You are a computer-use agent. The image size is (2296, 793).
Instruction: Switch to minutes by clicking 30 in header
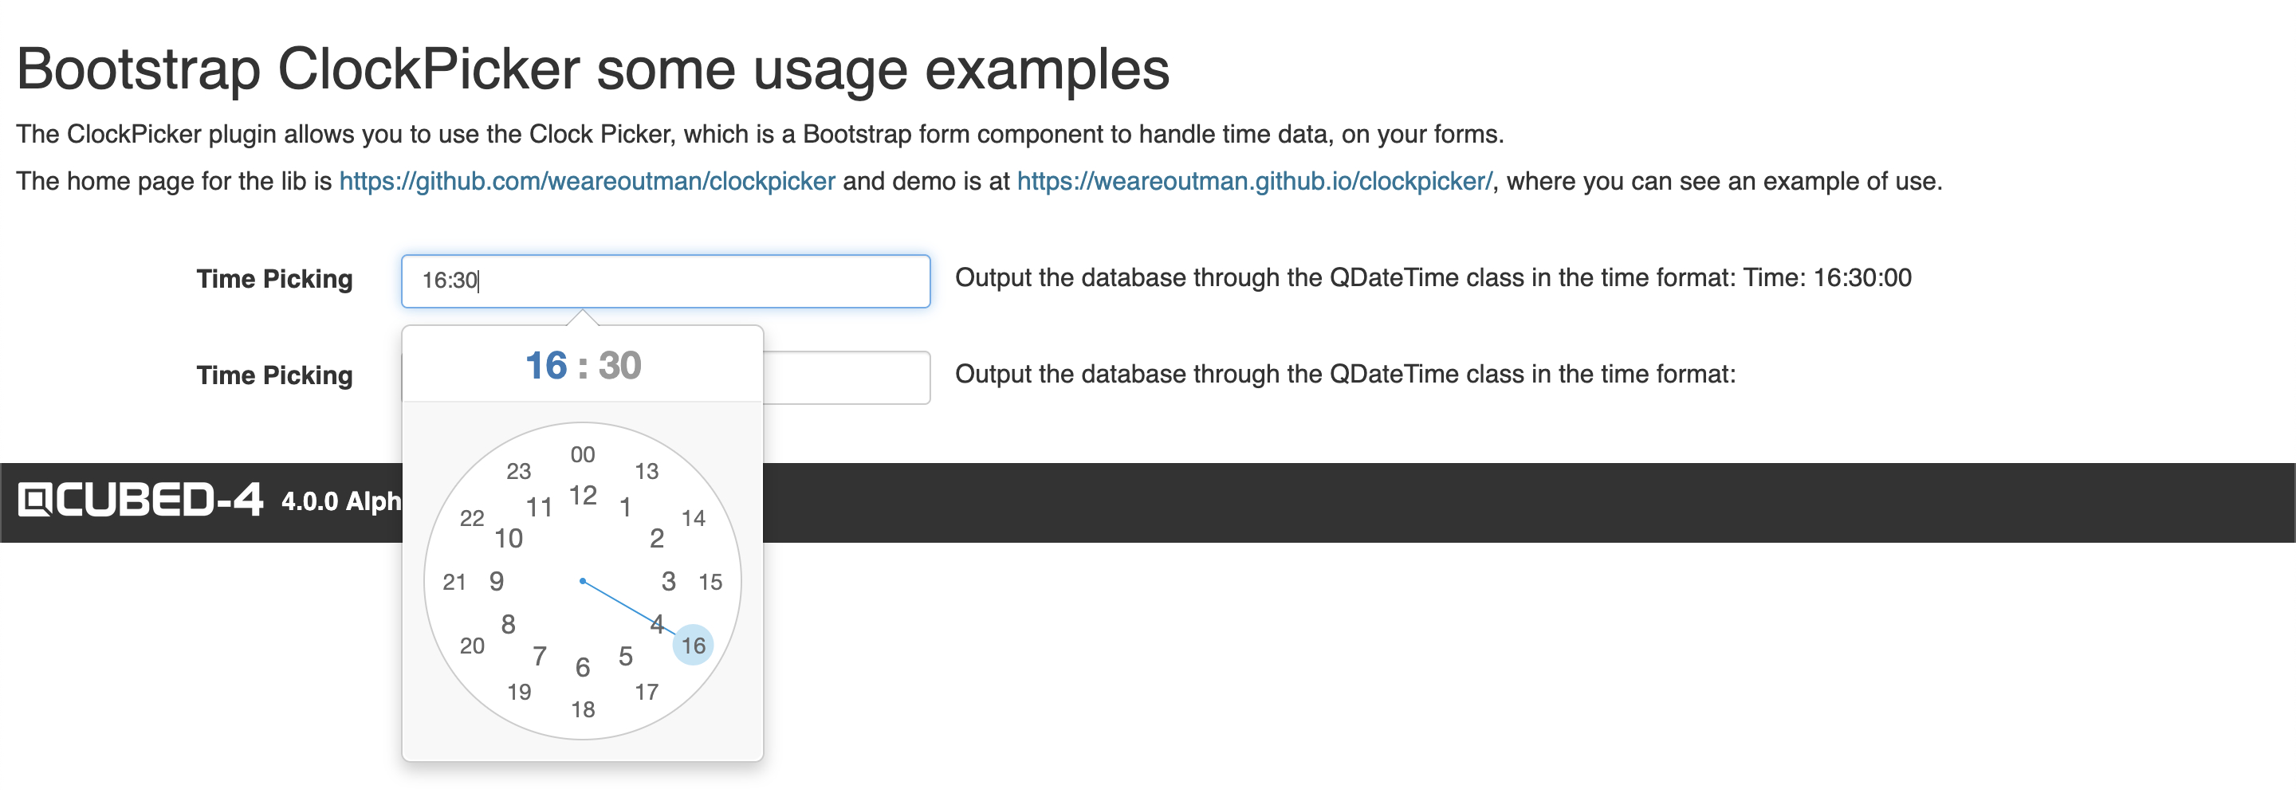619,365
